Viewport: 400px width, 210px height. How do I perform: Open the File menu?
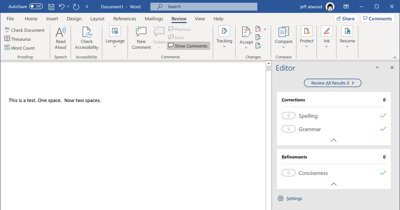click(10, 19)
